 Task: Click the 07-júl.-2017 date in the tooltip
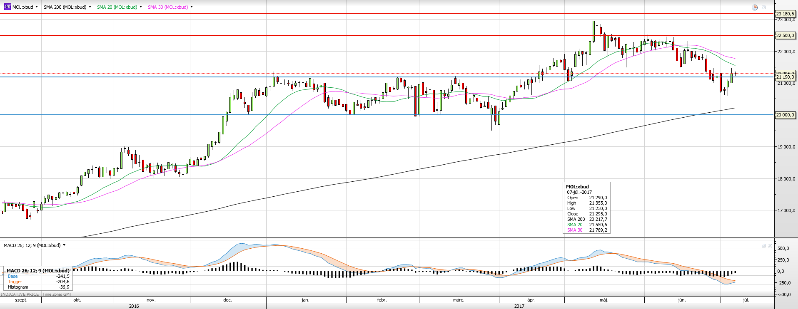pyautogui.click(x=579, y=192)
